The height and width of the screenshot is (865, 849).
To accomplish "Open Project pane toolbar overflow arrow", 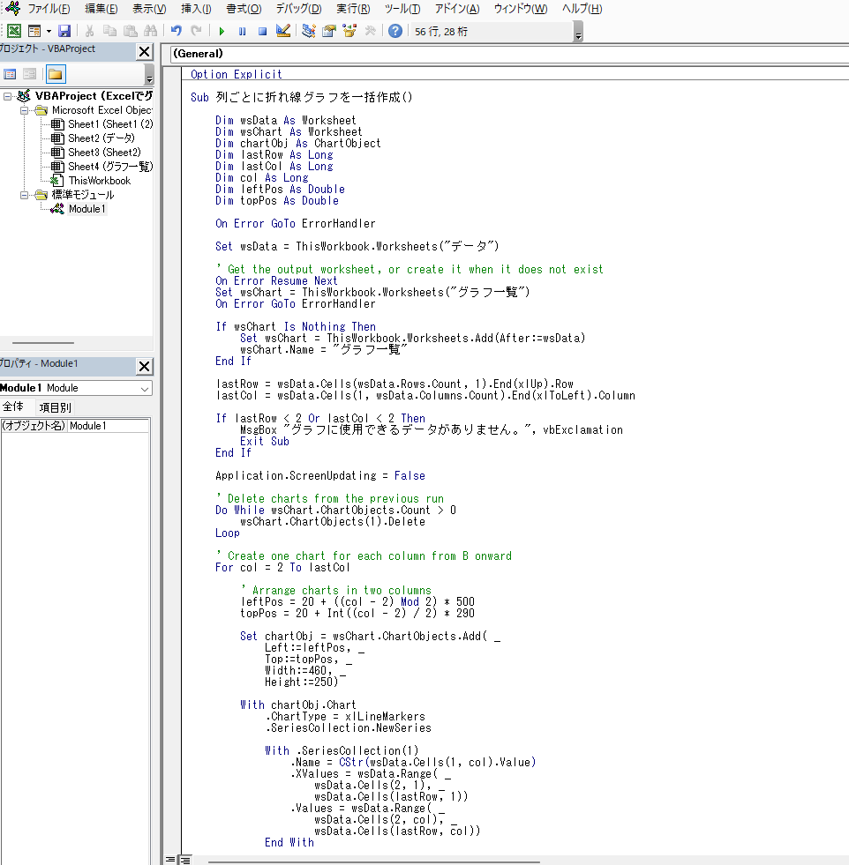I will pyautogui.click(x=149, y=74).
